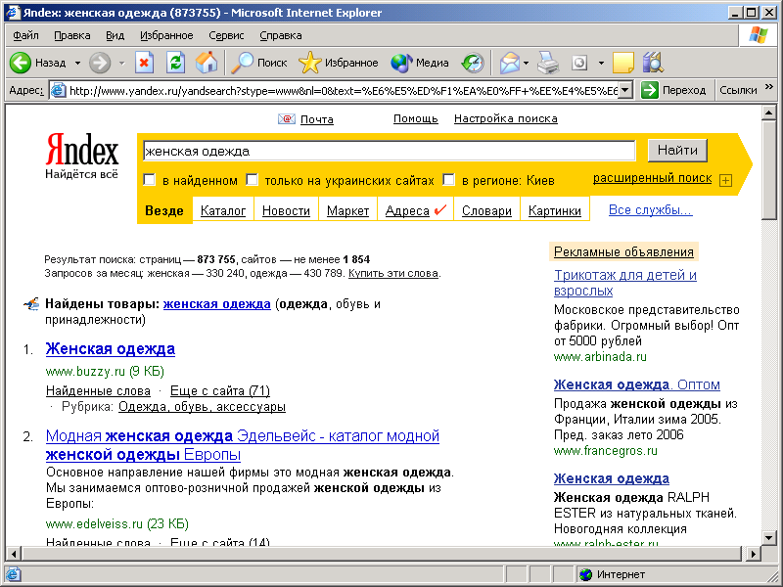Click the search query input field
The image size is (783, 587).
389,151
